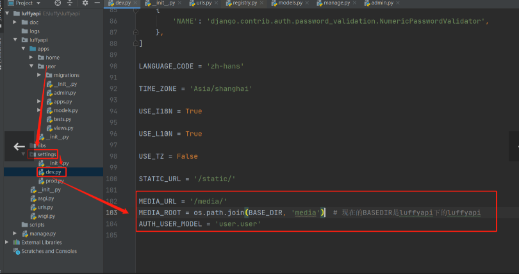The height and width of the screenshot is (274, 519).
Task: Place cursor on the MEDIA_URL line
Action: click(183, 201)
